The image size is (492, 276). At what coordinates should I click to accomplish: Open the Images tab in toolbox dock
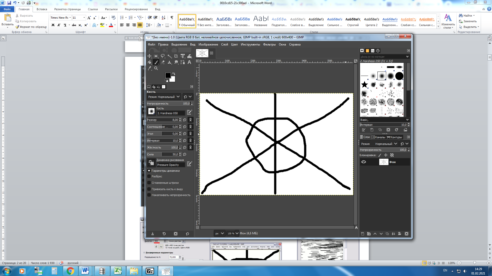163,87
